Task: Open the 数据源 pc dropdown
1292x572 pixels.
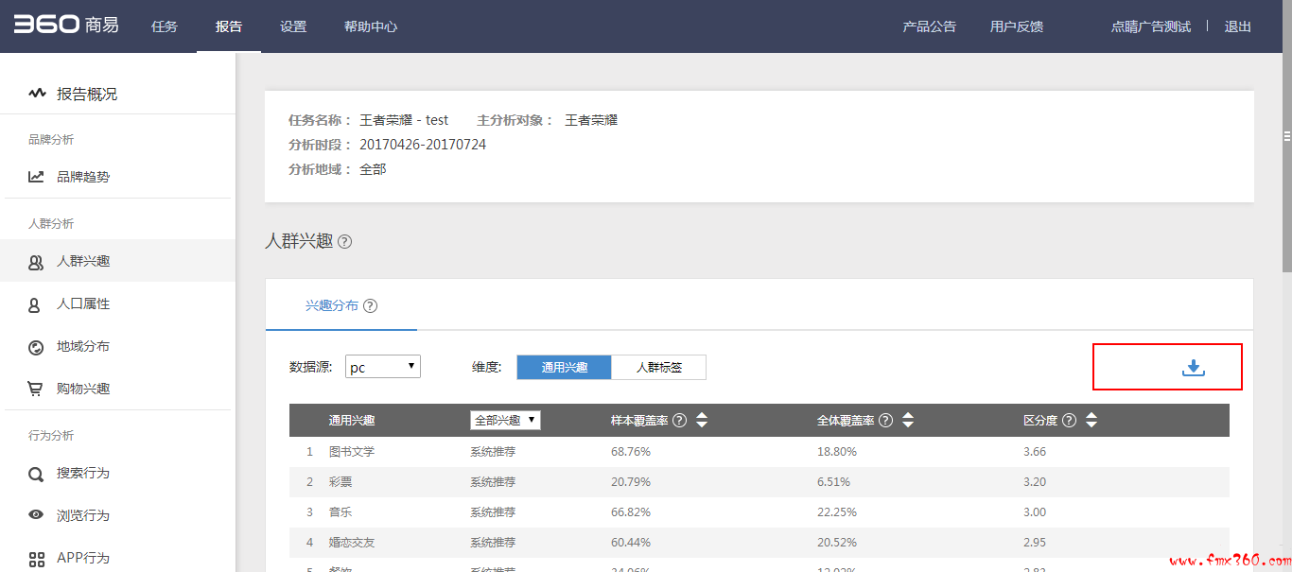Action: click(x=383, y=367)
